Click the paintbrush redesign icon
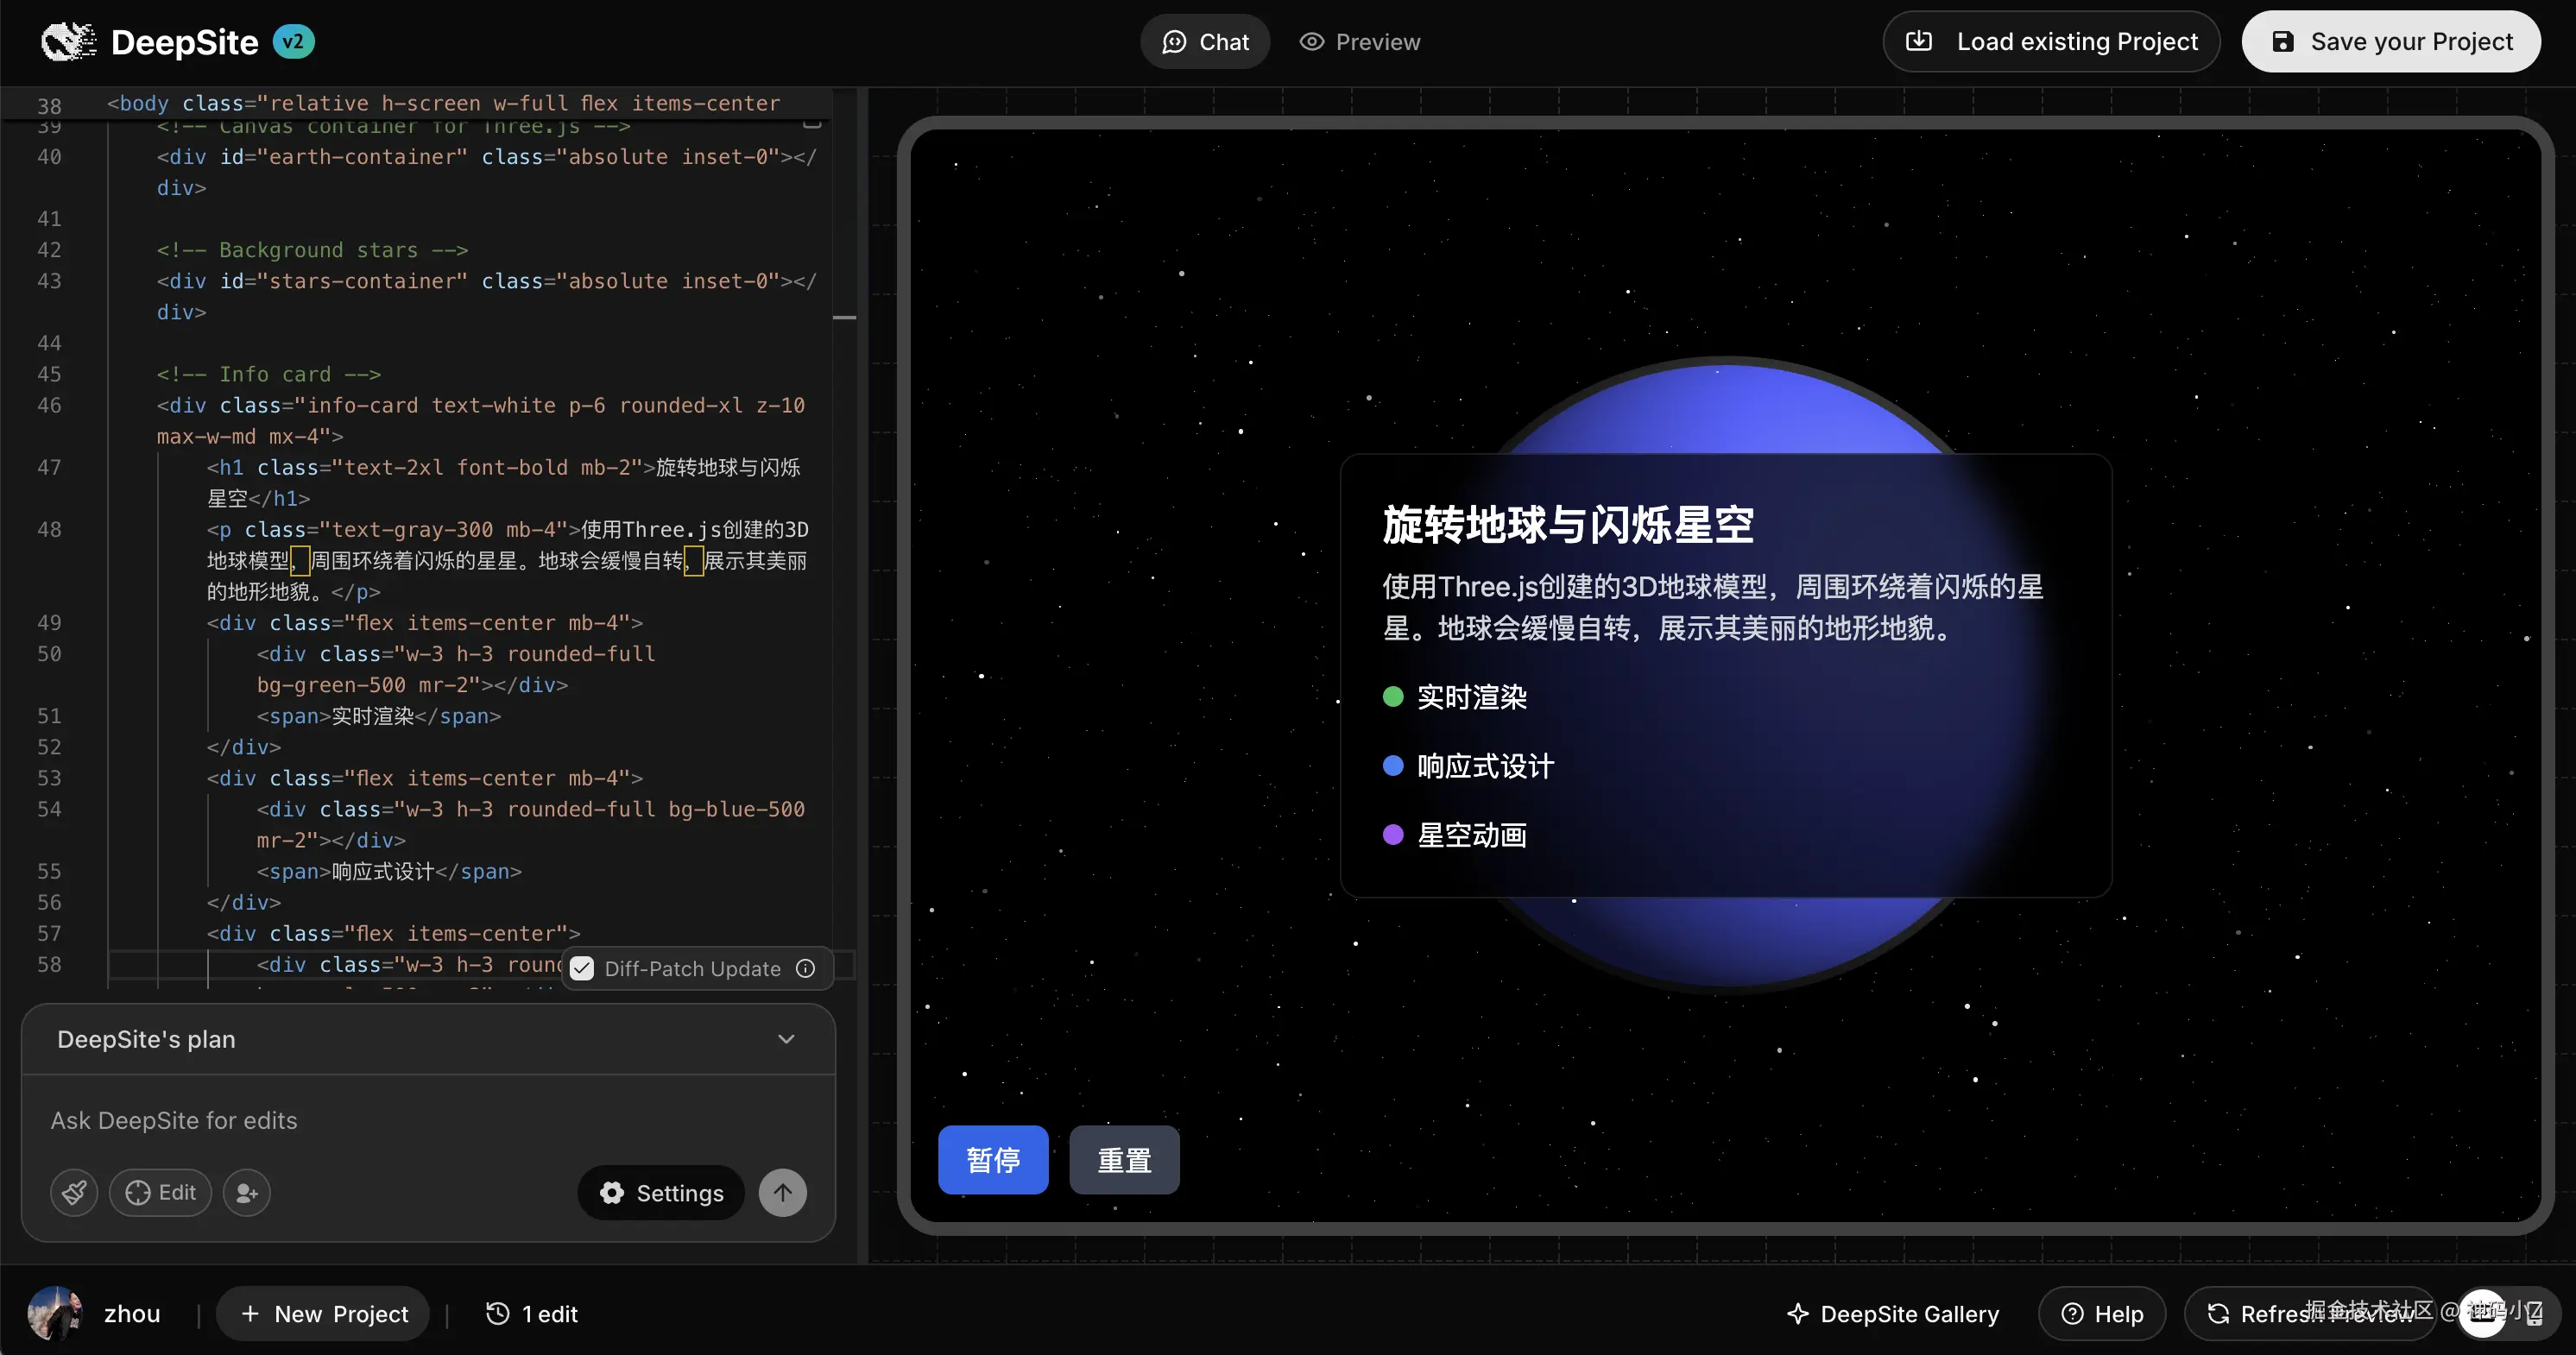Screen dimensions: 2576x1355 pos(74,1192)
